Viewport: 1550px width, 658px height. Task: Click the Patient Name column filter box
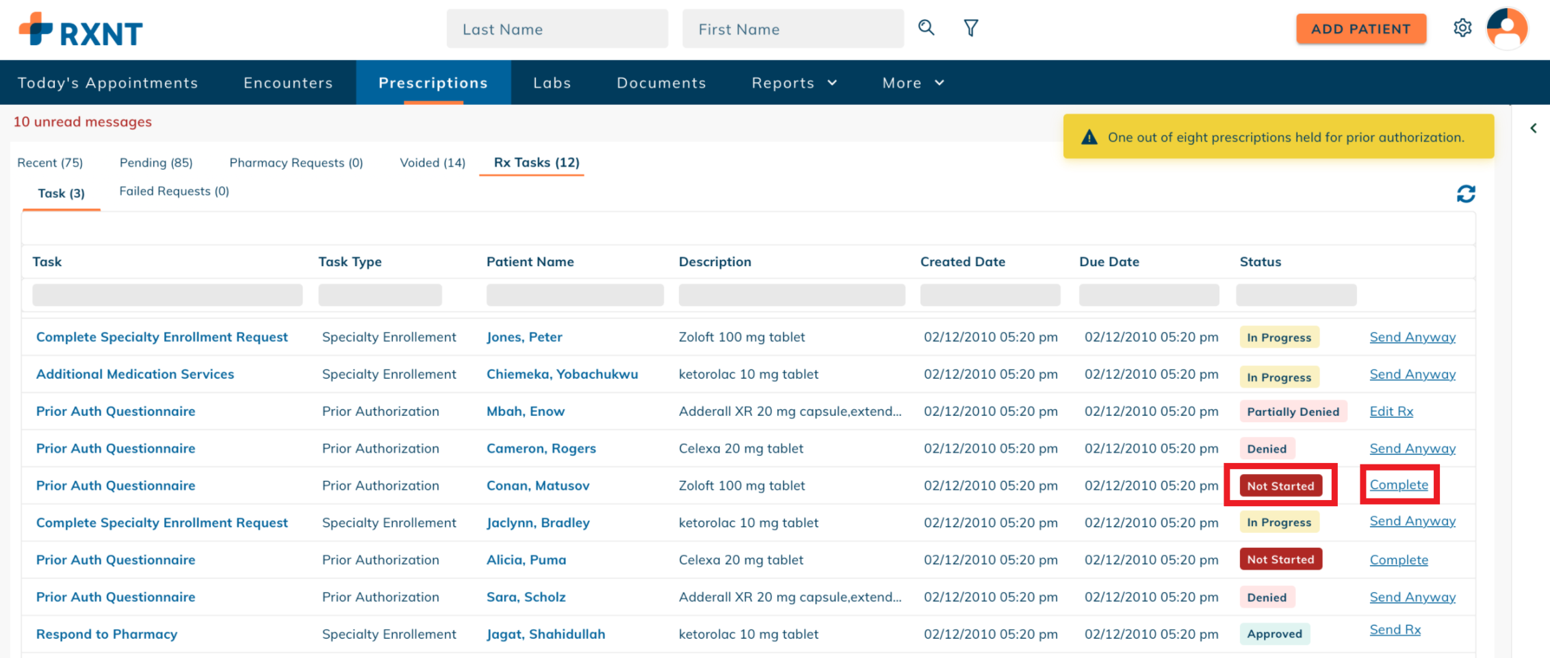pyautogui.click(x=575, y=295)
